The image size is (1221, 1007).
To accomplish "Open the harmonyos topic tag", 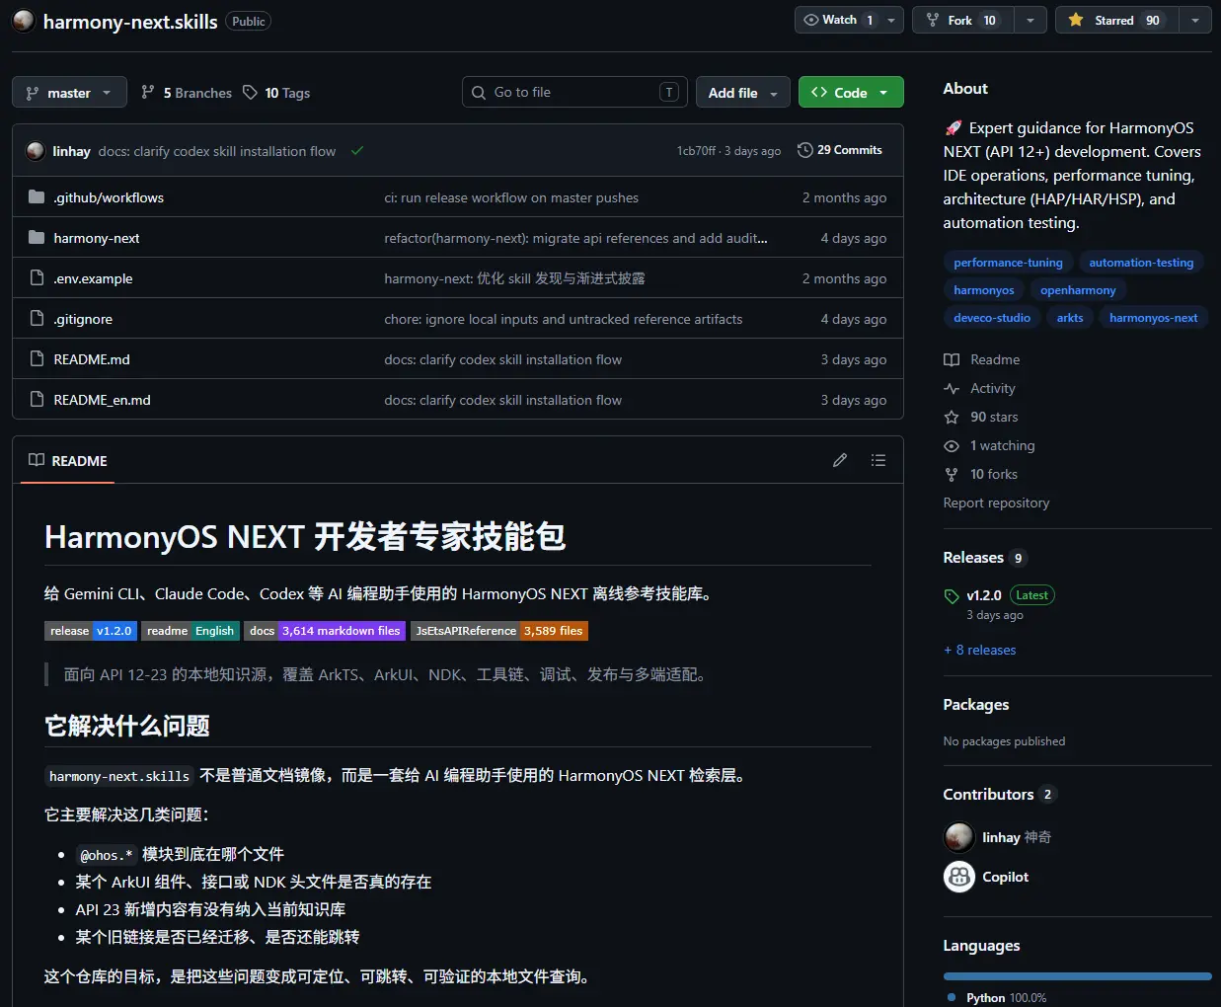I will [x=984, y=290].
